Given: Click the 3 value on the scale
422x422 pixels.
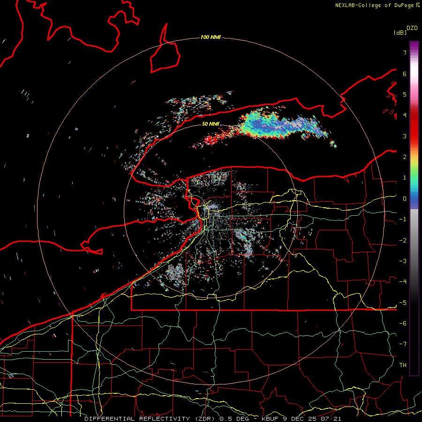Looking at the screenshot, I should coord(405,136).
